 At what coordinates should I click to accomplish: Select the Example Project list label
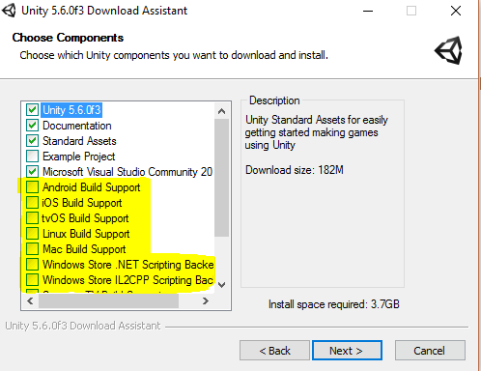click(79, 157)
